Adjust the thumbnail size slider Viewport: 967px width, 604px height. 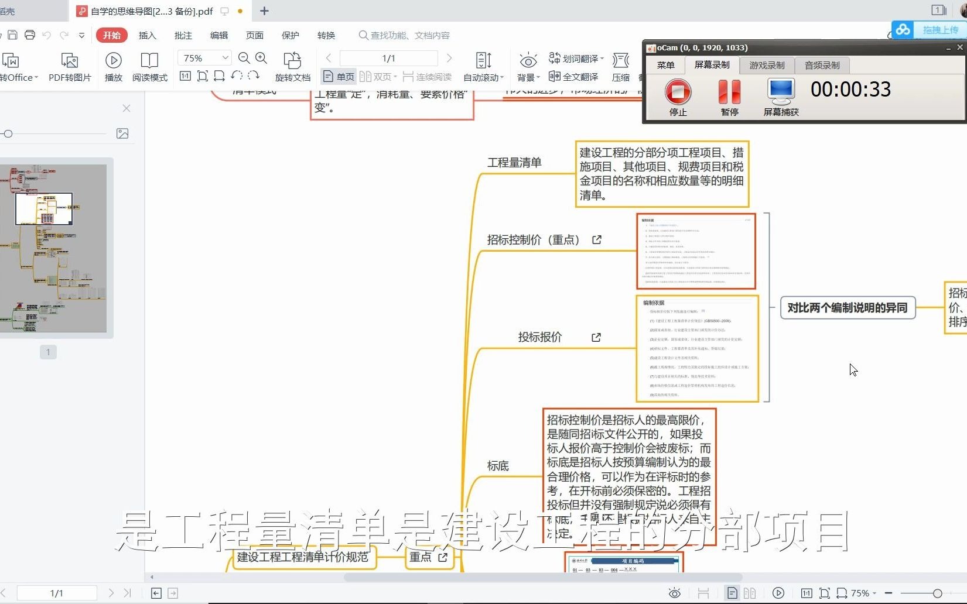8,134
